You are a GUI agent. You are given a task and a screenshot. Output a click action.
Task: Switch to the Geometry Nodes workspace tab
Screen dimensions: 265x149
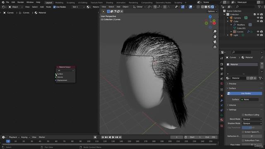[x=163, y=2]
